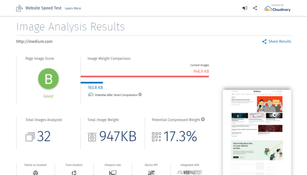Click the dots icon under Device DPI
The image size is (307, 175).
(151, 173)
